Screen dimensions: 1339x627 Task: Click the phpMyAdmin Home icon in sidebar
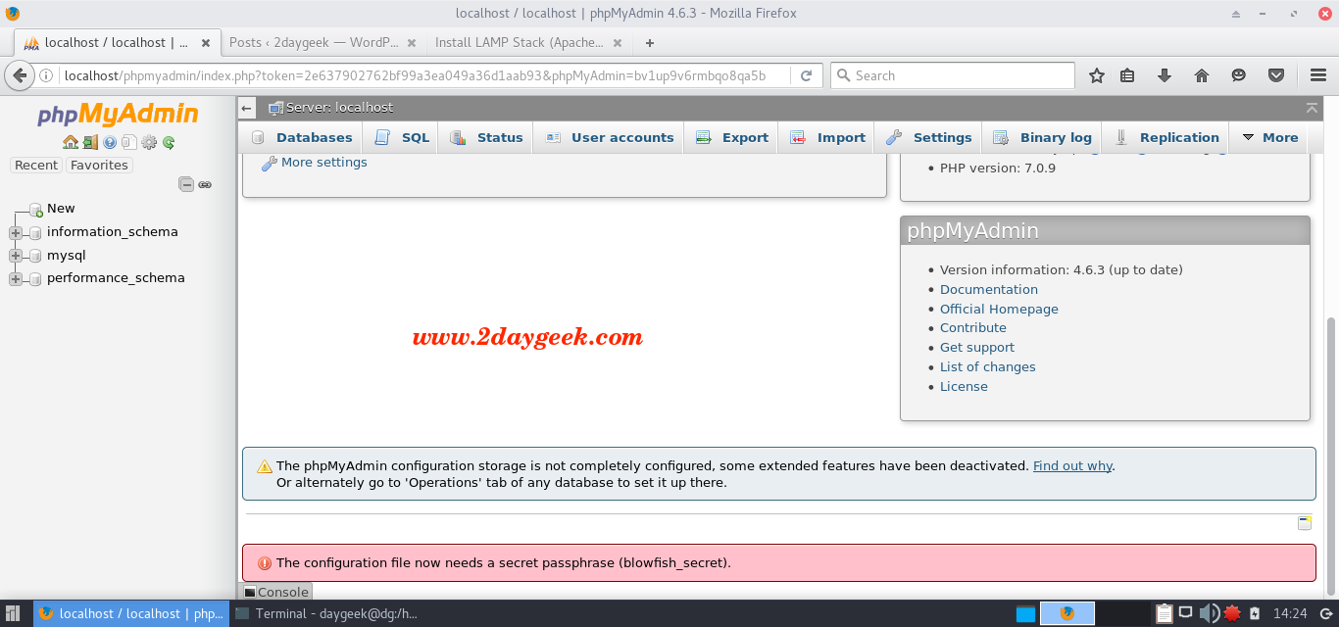click(x=71, y=142)
